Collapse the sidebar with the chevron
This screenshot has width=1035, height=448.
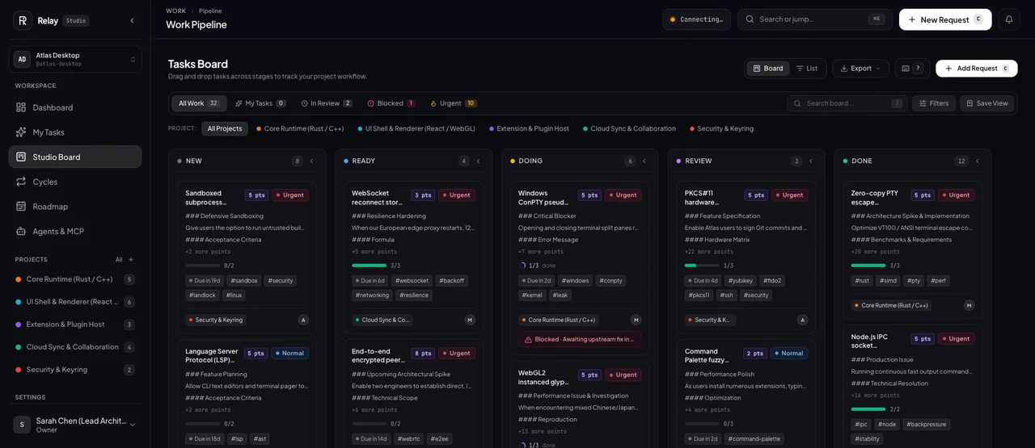coord(132,20)
